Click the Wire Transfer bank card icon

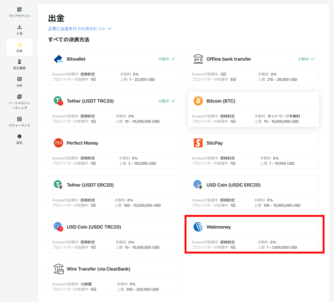tap(58, 269)
